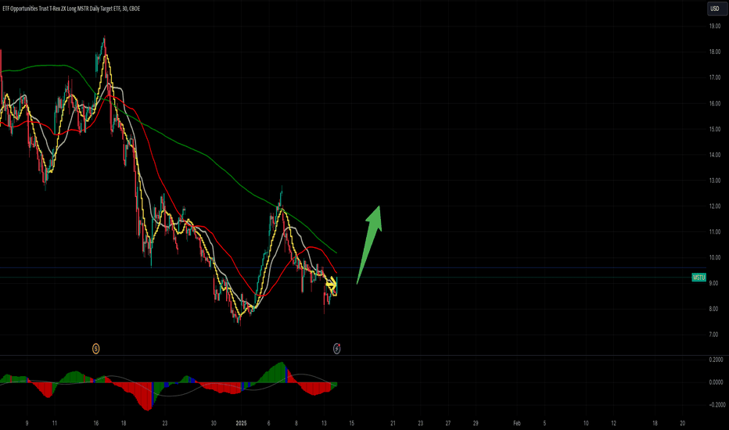Click date label '29' on time axis

(x=476, y=423)
